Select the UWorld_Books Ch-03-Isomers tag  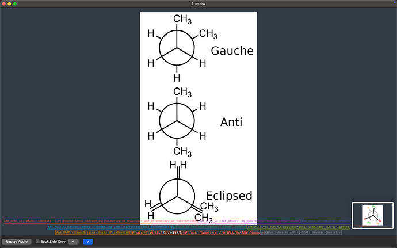point(299,227)
